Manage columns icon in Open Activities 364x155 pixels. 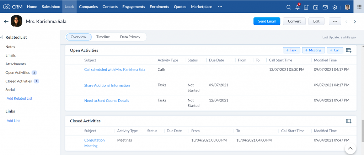(349, 50)
